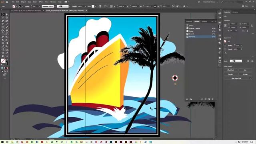
Task: Click the Change Screen Mode icon
Action: pos(5,75)
